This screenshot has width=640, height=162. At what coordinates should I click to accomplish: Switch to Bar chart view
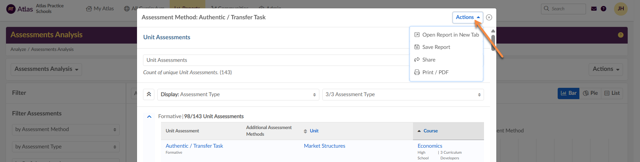click(568, 93)
